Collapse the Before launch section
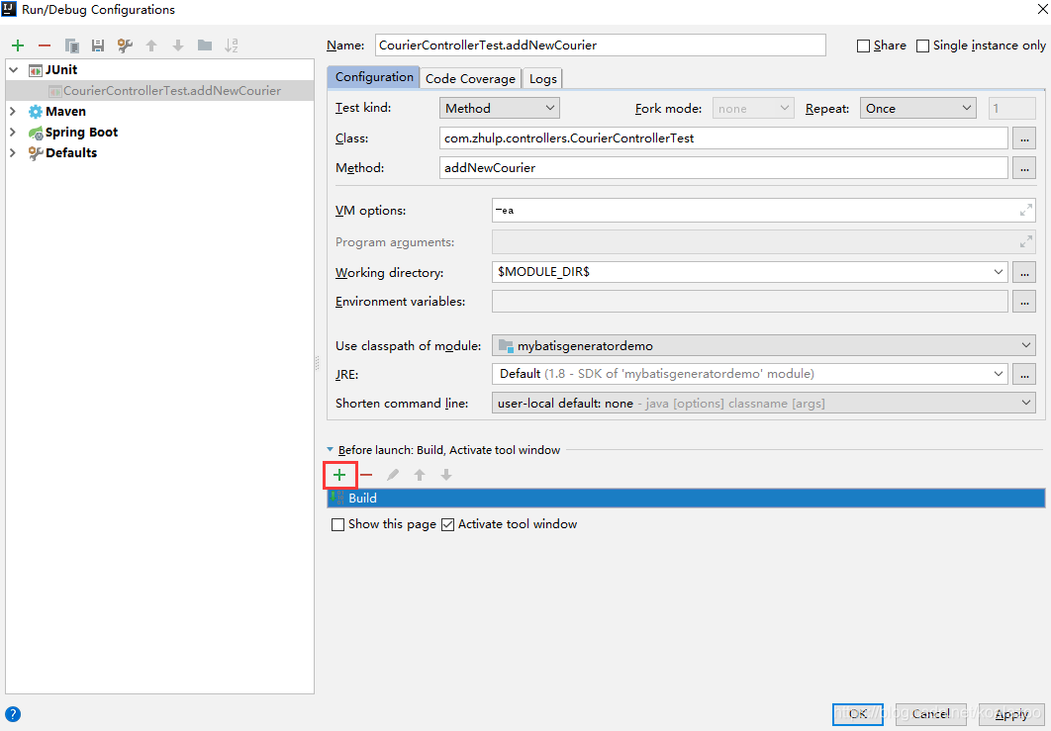 click(x=330, y=450)
